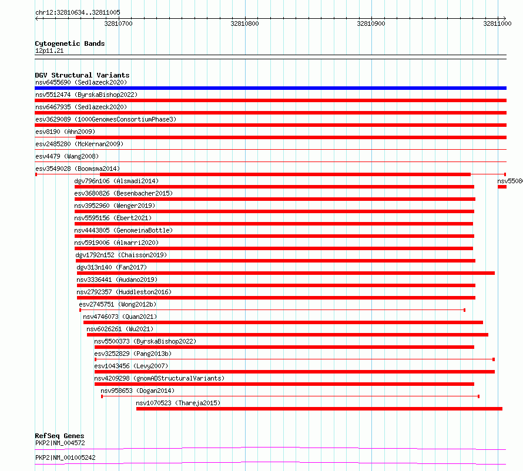
Task: Open variant esv3252829 (Pang2013b)
Action: (133, 354)
